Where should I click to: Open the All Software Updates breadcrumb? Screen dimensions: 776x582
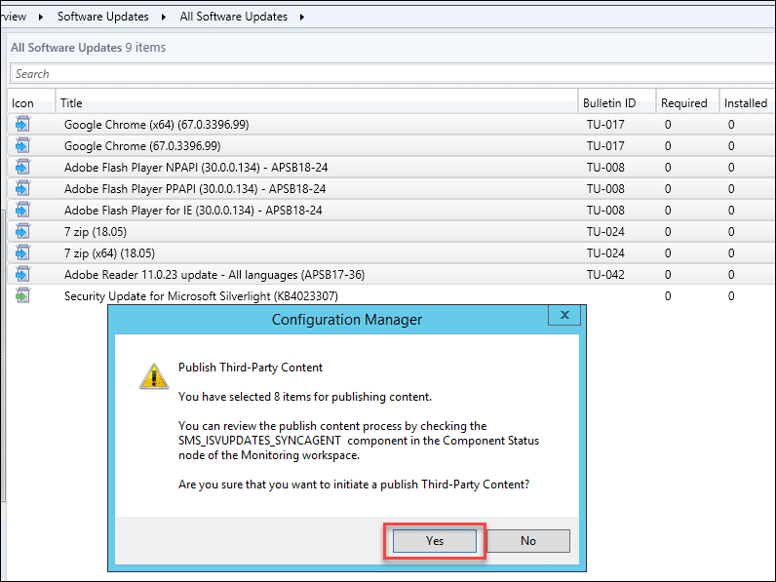[234, 17]
